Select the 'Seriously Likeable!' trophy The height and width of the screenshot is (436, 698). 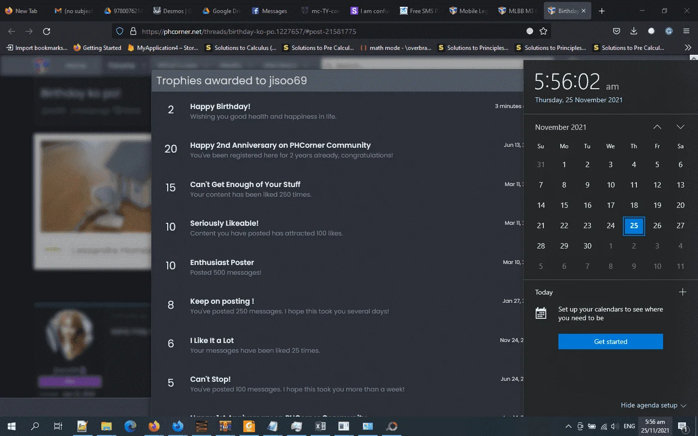(224, 223)
